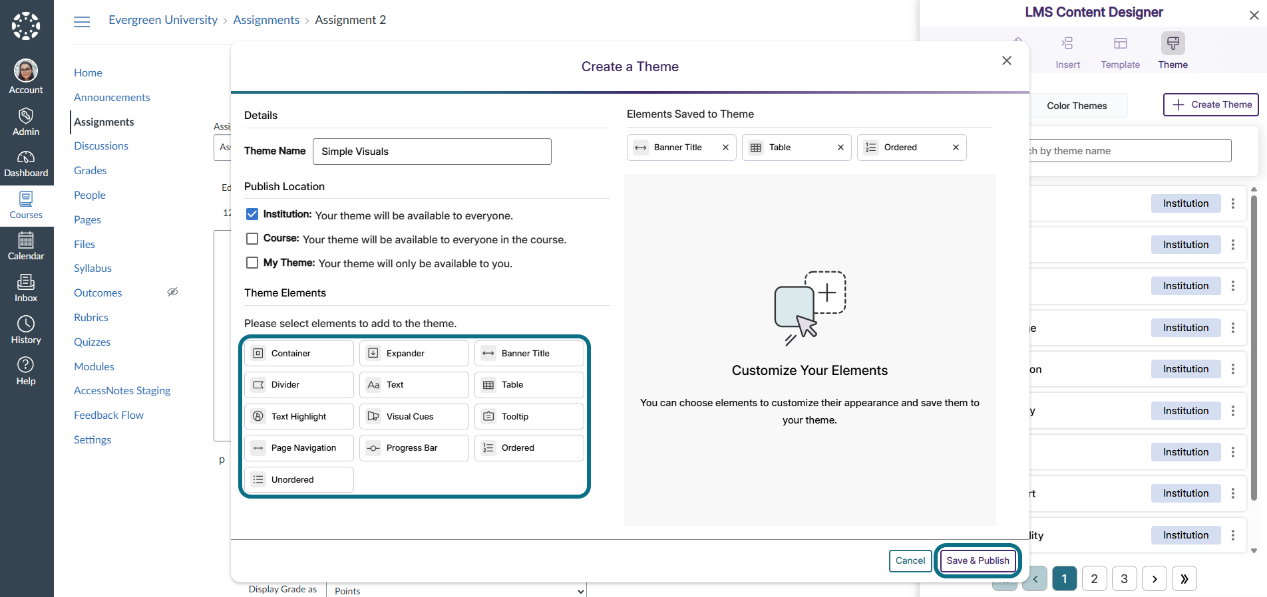Jump to last page of themes

[1184, 578]
